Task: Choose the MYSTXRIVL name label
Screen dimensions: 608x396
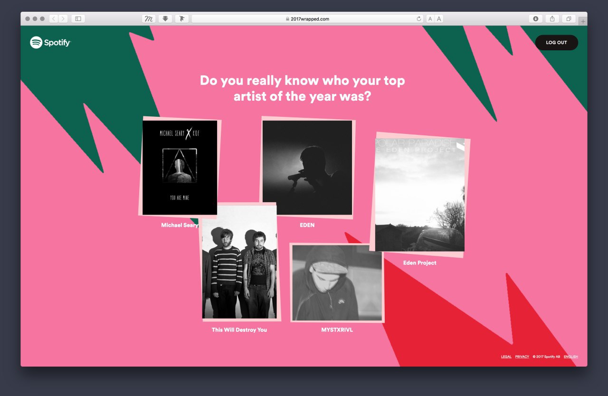Action: click(x=337, y=330)
